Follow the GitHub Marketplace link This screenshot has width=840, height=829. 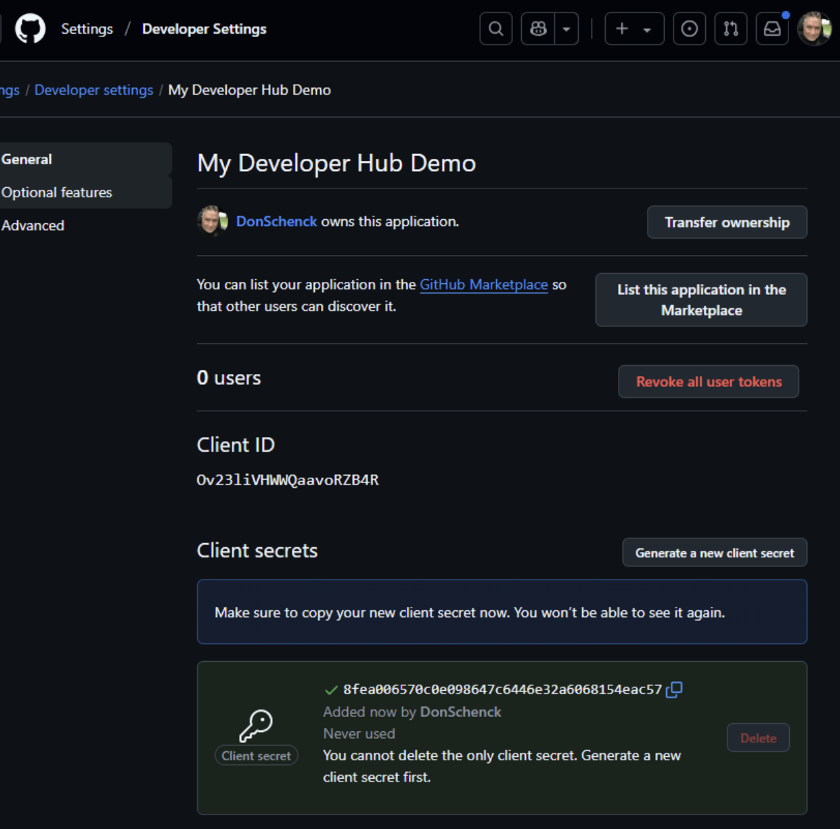(x=483, y=285)
